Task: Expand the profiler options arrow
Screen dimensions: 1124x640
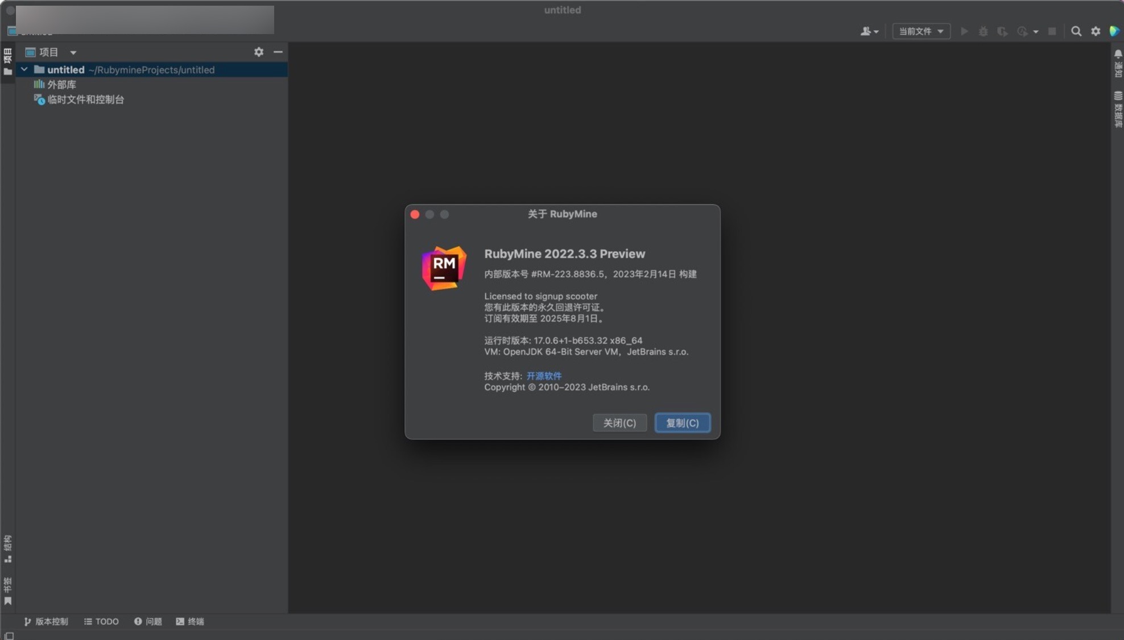Action: tap(1036, 32)
